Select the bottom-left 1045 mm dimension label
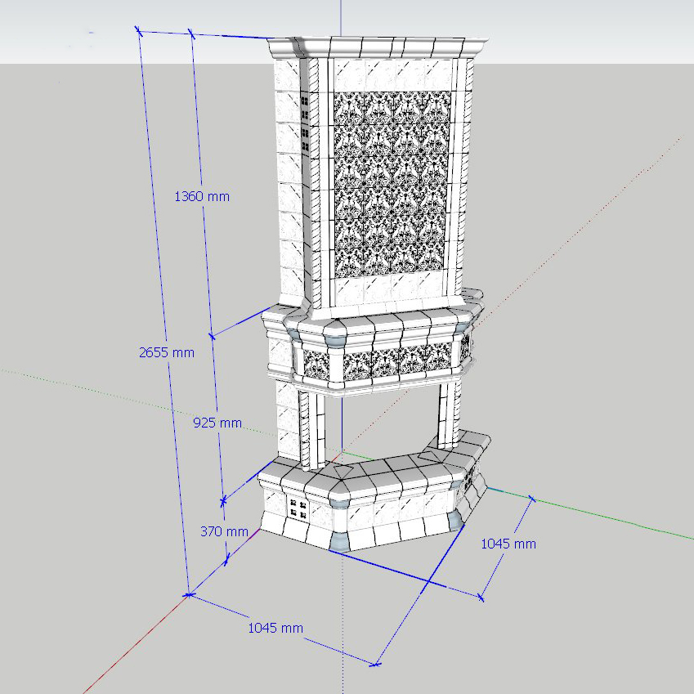The width and height of the screenshot is (694, 694). [275, 628]
